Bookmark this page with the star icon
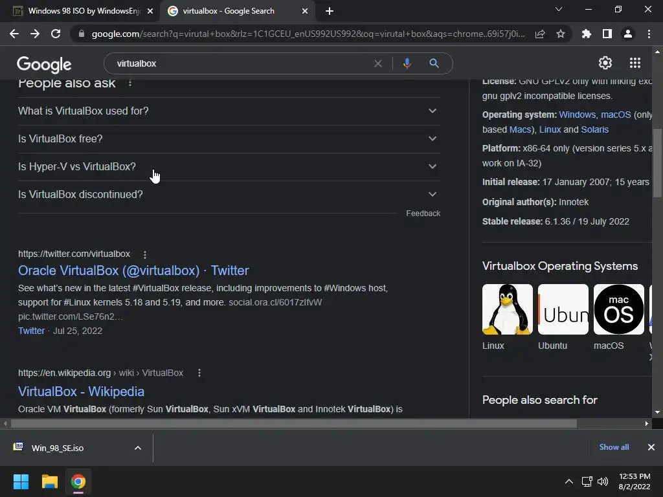The height and width of the screenshot is (497, 663). coord(561,34)
